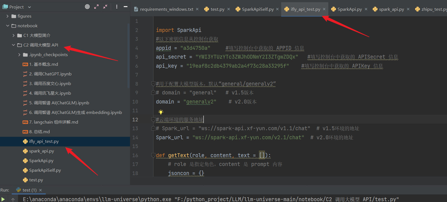Click the green Rerun button in Run panel
447x202 pixels.
coord(3,199)
